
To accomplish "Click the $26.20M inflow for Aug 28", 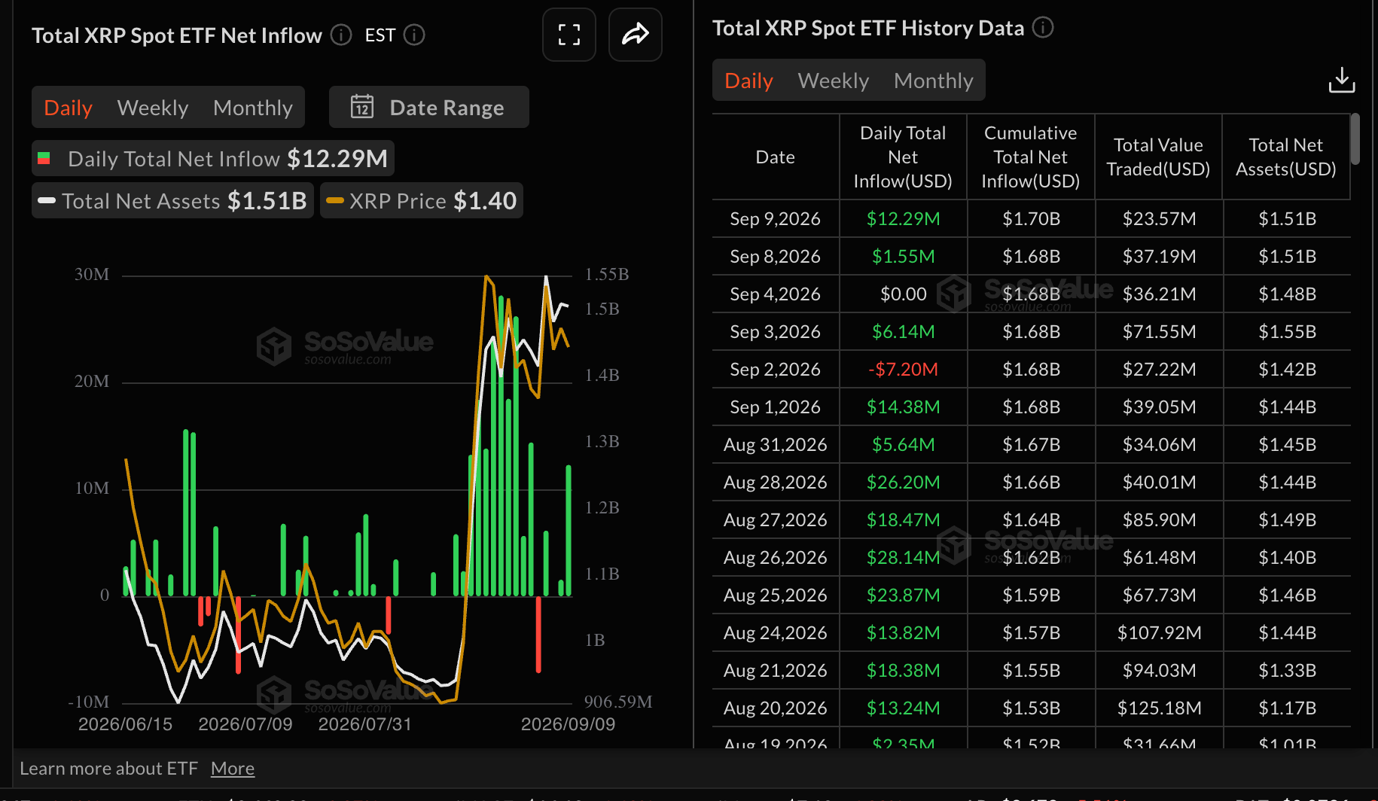I will [903, 483].
